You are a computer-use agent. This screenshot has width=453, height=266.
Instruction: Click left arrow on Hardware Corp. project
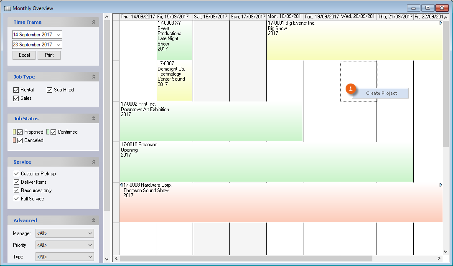pos(121,185)
